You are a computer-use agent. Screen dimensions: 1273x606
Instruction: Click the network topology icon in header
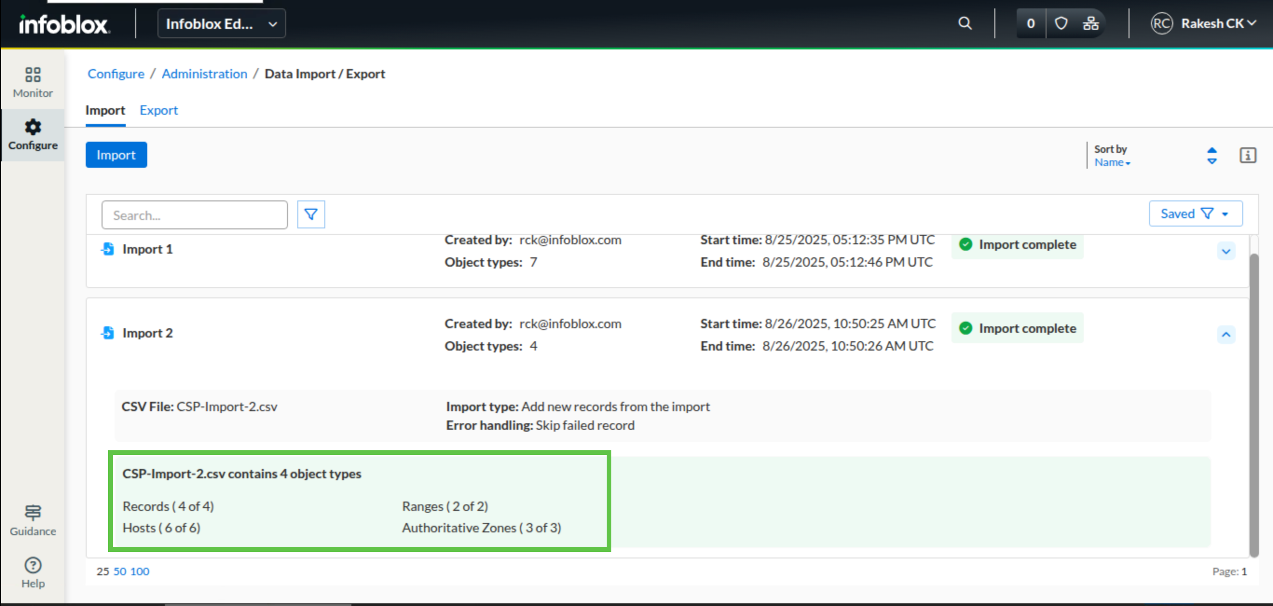(1091, 23)
